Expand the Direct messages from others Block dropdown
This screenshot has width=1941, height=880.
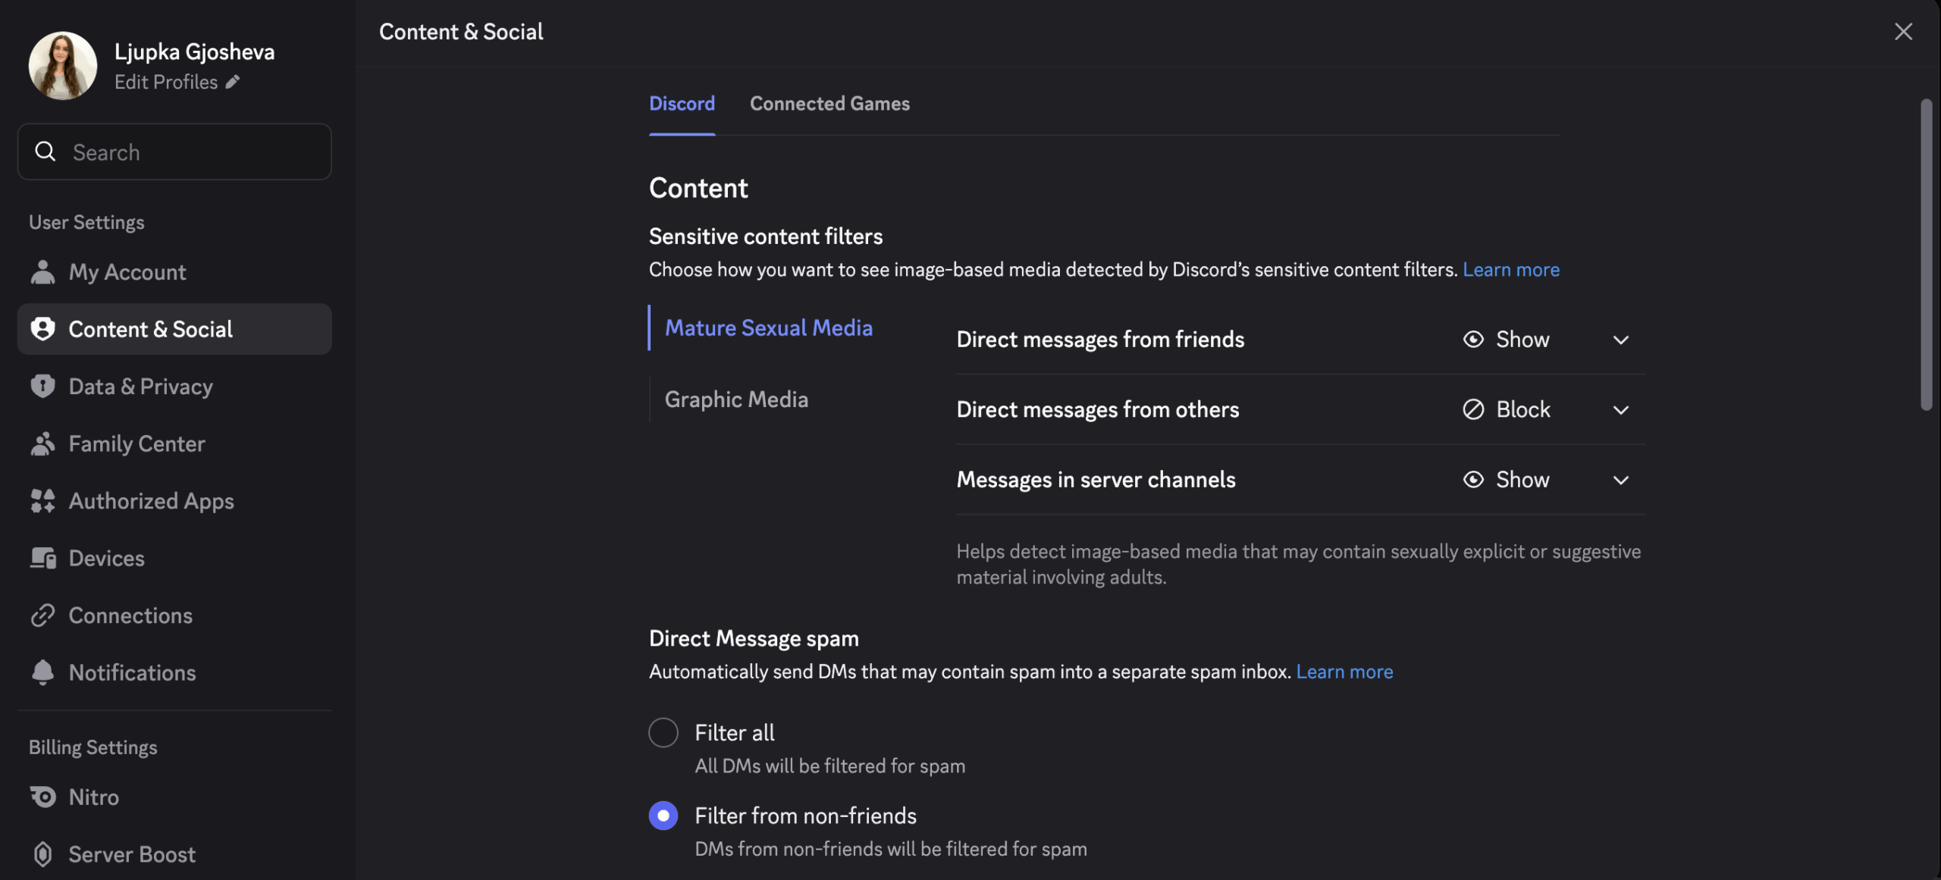tap(1620, 410)
